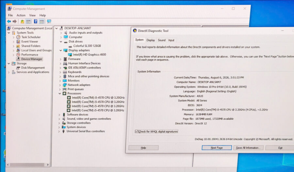Click the Exit button in DirectX tool
294x172 pixels.
[x=280, y=148]
